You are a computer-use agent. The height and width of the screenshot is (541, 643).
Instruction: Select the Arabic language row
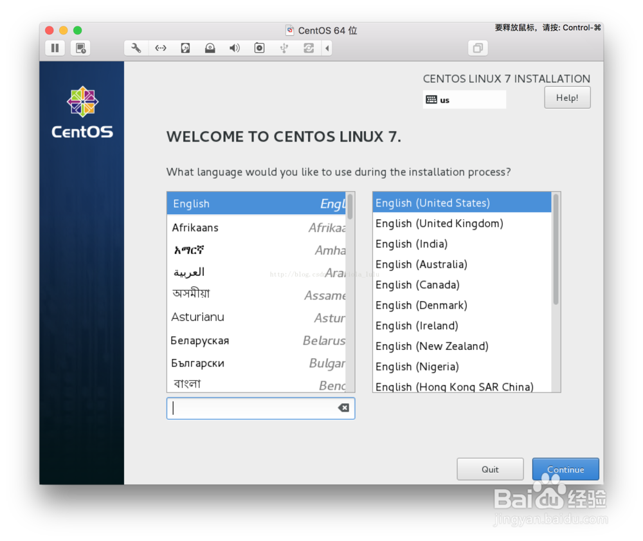pos(257,272)
